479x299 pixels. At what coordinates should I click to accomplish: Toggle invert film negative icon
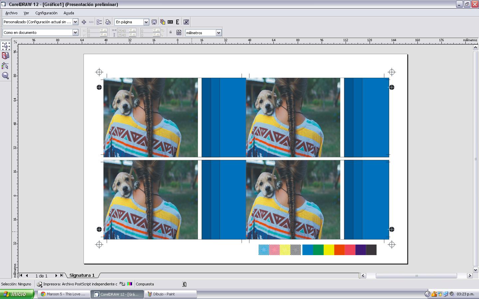coord(170,22)
